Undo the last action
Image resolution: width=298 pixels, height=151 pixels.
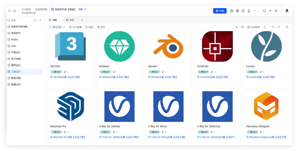273,27
